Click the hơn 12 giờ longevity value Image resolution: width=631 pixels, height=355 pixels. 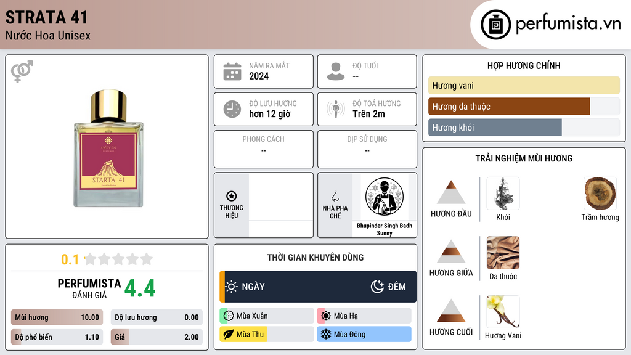(270, 114)
